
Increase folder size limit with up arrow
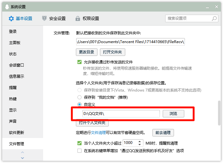tap(140, 141)
